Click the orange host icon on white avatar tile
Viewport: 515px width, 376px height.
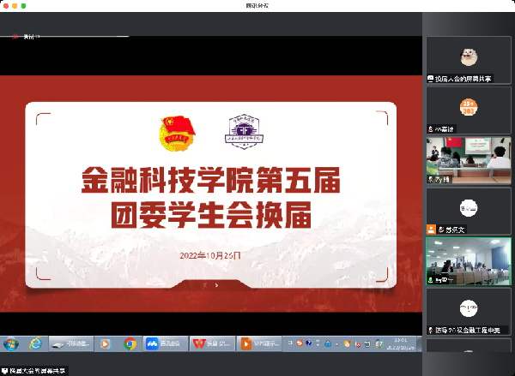coord(432,230)
